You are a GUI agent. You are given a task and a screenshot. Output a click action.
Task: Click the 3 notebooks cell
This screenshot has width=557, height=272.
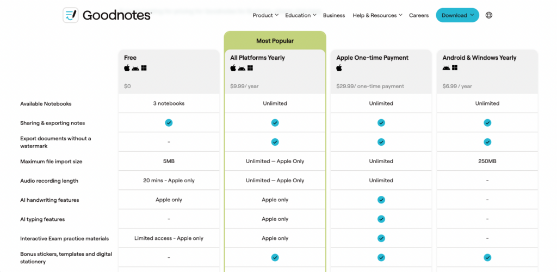pos(169,103)
